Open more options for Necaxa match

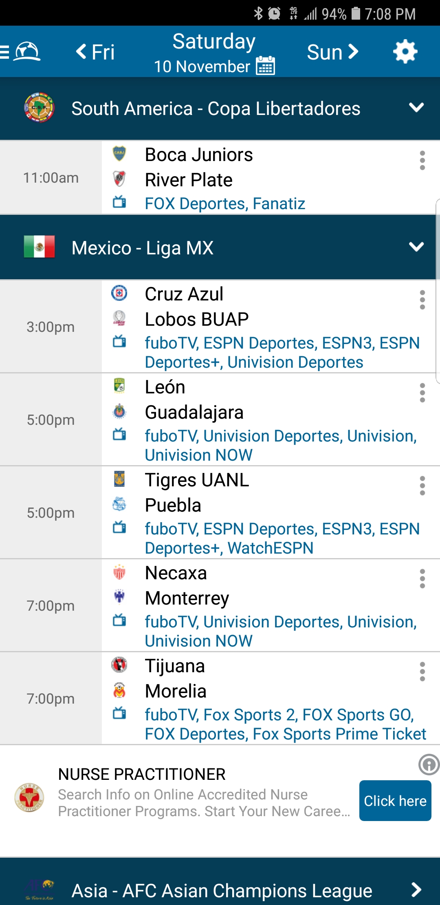click(422, 578)
